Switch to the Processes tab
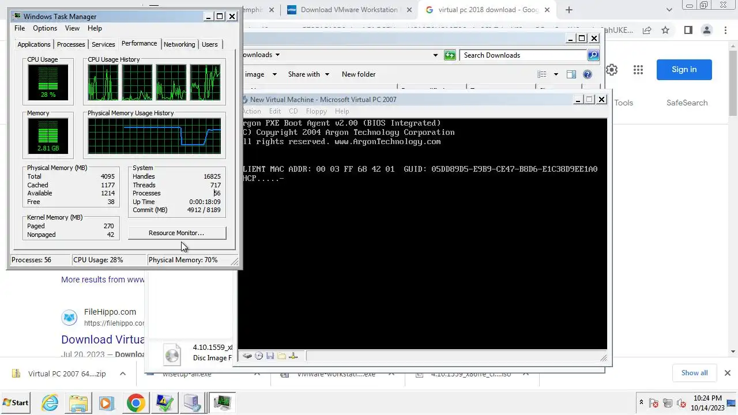This screenshot has height=415, width=738. click(x=71, y=44)
